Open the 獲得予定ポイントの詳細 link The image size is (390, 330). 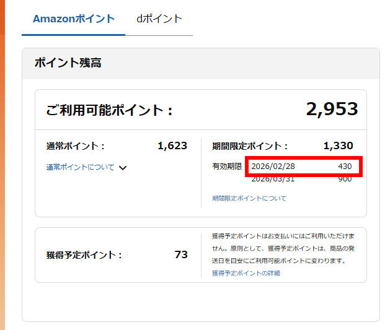tap(246, 273)
